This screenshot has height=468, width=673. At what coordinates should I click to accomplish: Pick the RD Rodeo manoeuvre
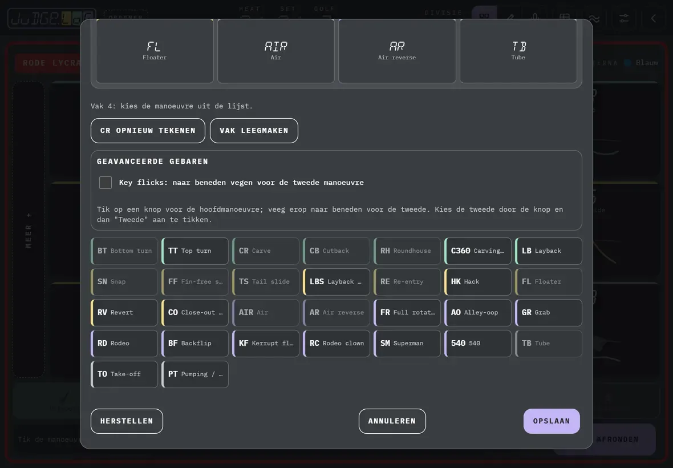(124, 344)
